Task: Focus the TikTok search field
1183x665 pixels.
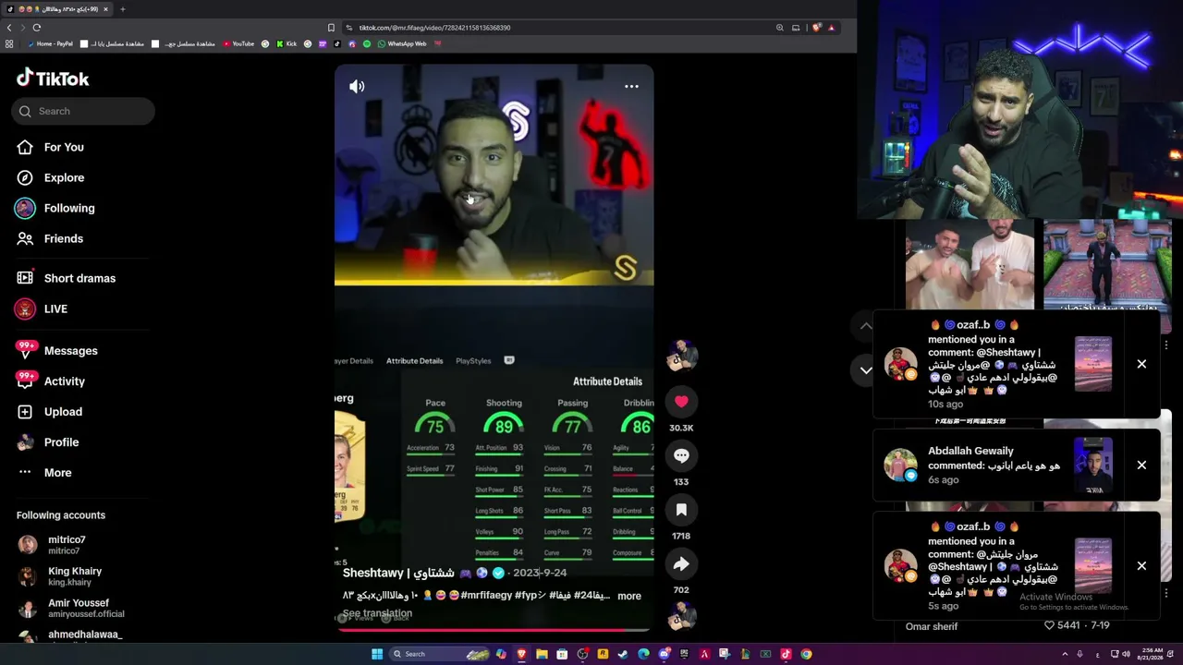Action: coord(83,112)
